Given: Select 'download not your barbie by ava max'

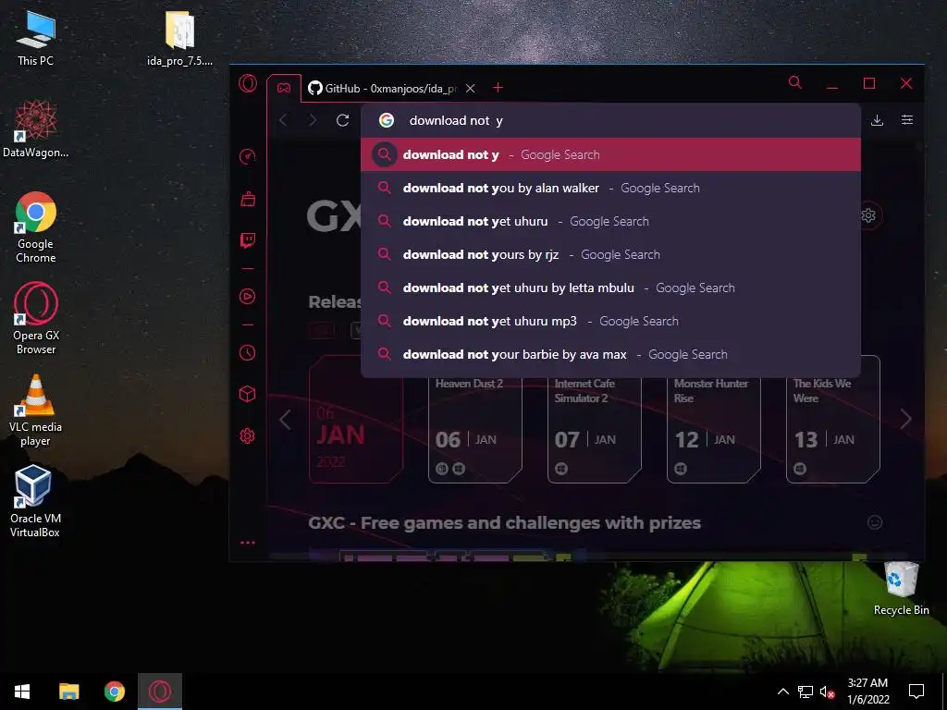Looking at the screenshot, I should point(610,354).
